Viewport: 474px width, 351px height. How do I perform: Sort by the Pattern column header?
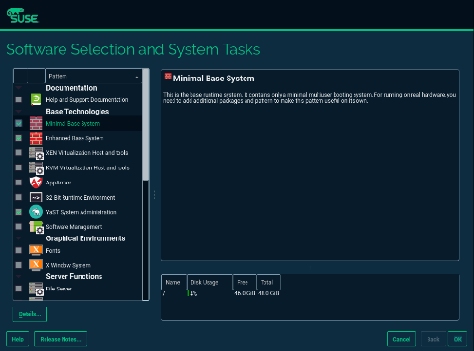tap(94, 76)
